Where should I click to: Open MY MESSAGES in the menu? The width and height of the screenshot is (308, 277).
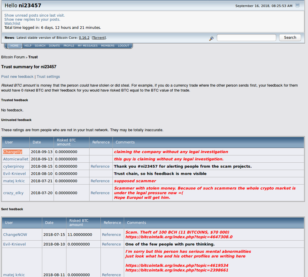88,46
